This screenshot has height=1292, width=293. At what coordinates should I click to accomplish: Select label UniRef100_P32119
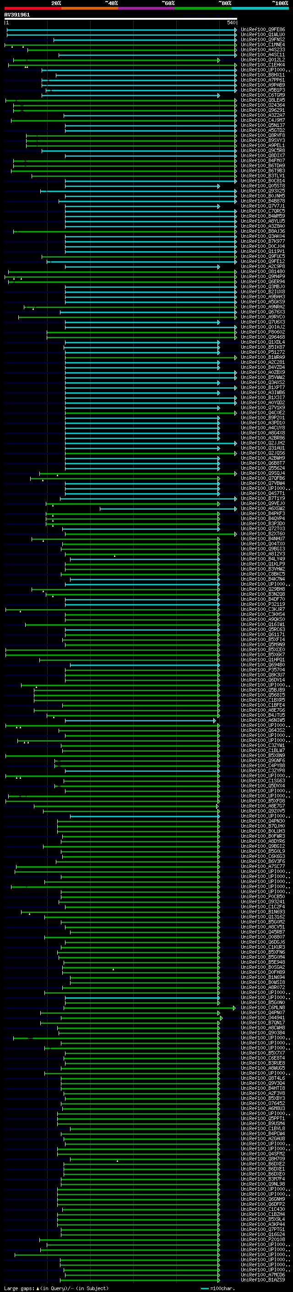click(263, 605)
